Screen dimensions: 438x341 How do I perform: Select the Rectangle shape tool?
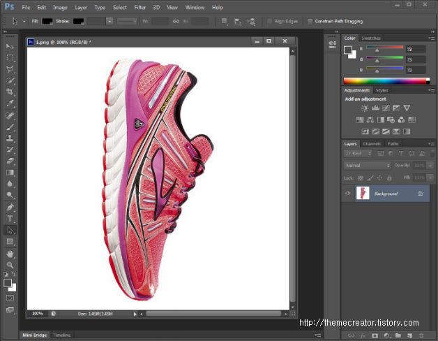tap(10, 241)
